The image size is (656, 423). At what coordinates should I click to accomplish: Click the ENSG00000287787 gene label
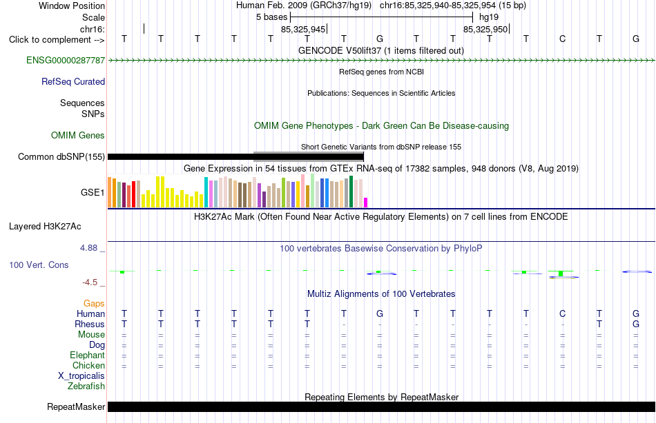(66, 60)
